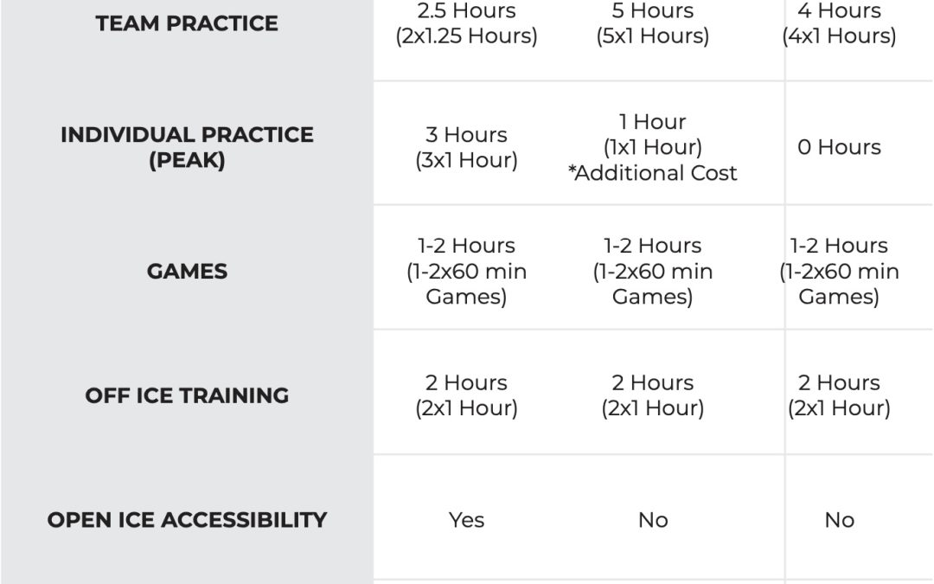Select the No cell beside Yes
Image resolution: width=934 pixels, height=584 pixels.
(x=652, y=520)
